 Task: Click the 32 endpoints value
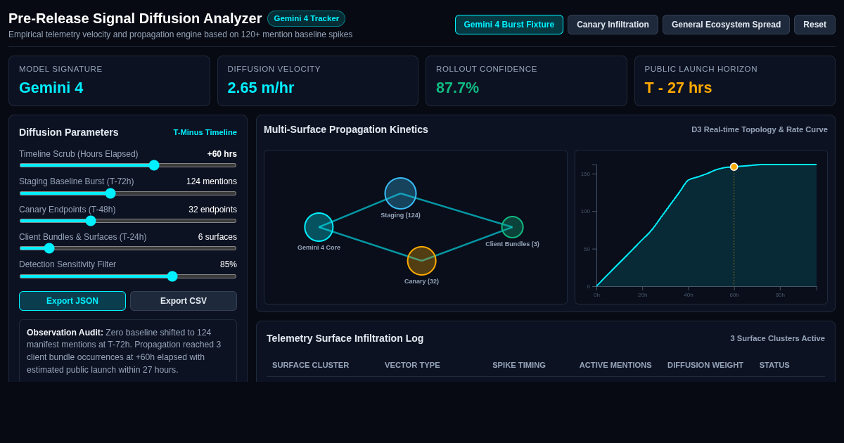point(212,210)
